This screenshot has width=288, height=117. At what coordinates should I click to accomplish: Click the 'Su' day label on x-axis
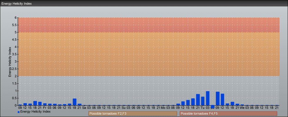coord(124,108)
